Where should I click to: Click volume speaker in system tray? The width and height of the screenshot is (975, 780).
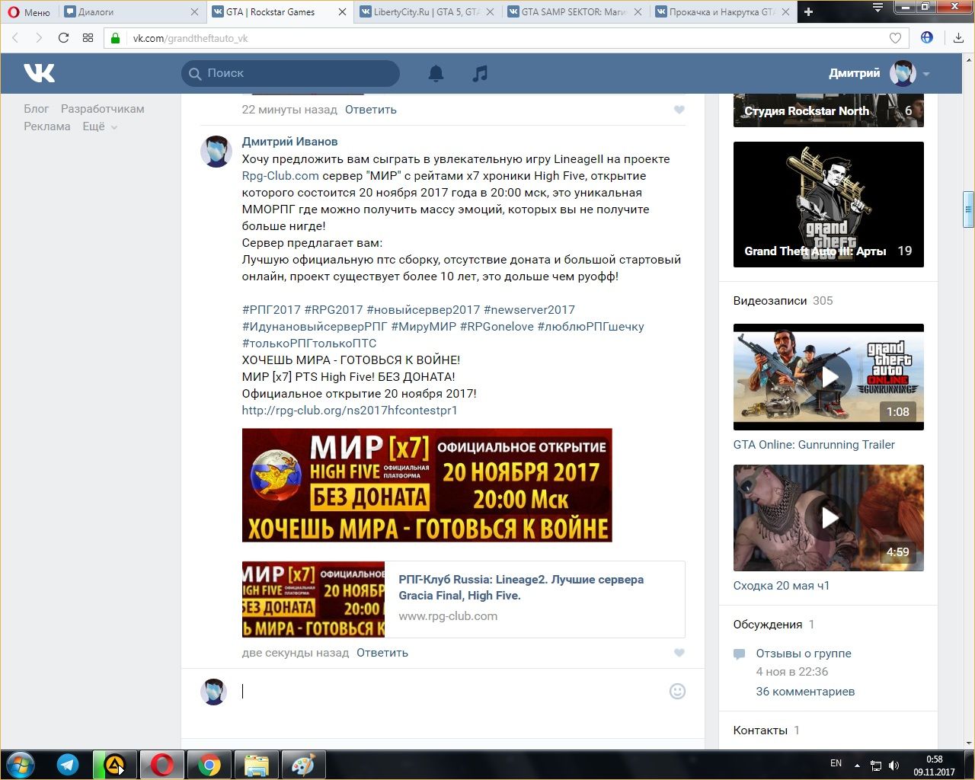(893, 766)
